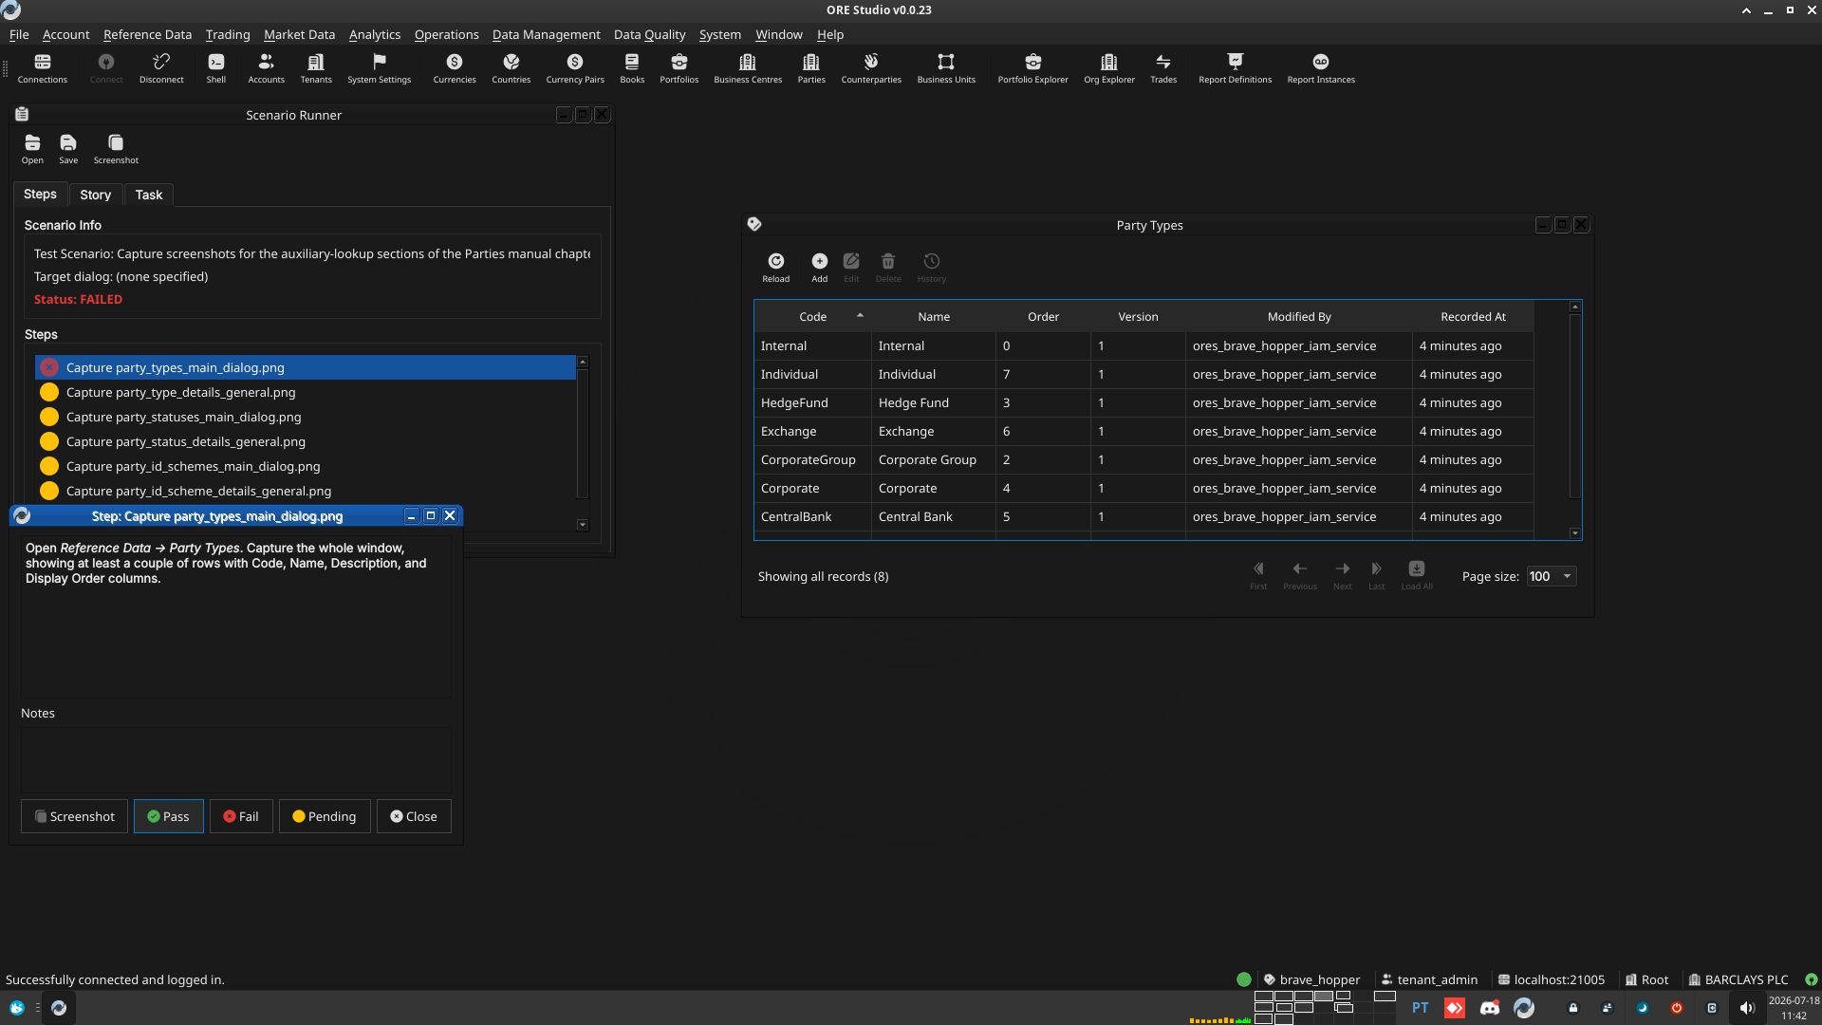Screen dimensions: 1822x1025
Task: Sort by Recorded At column header
Action: tap(1473, 317)
